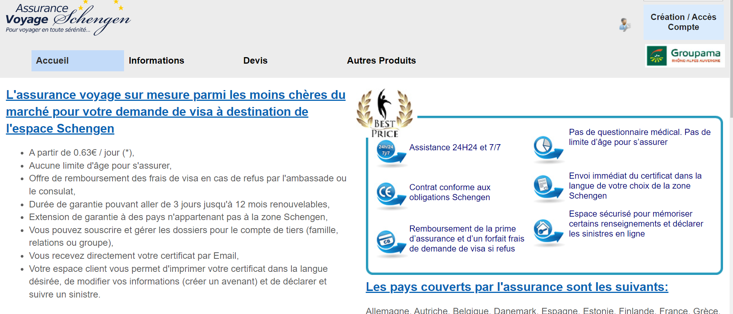Click 'Assistance 24H24 et 7/7' text
This screenshot has height=314, width=733.
tap(455, 148)
